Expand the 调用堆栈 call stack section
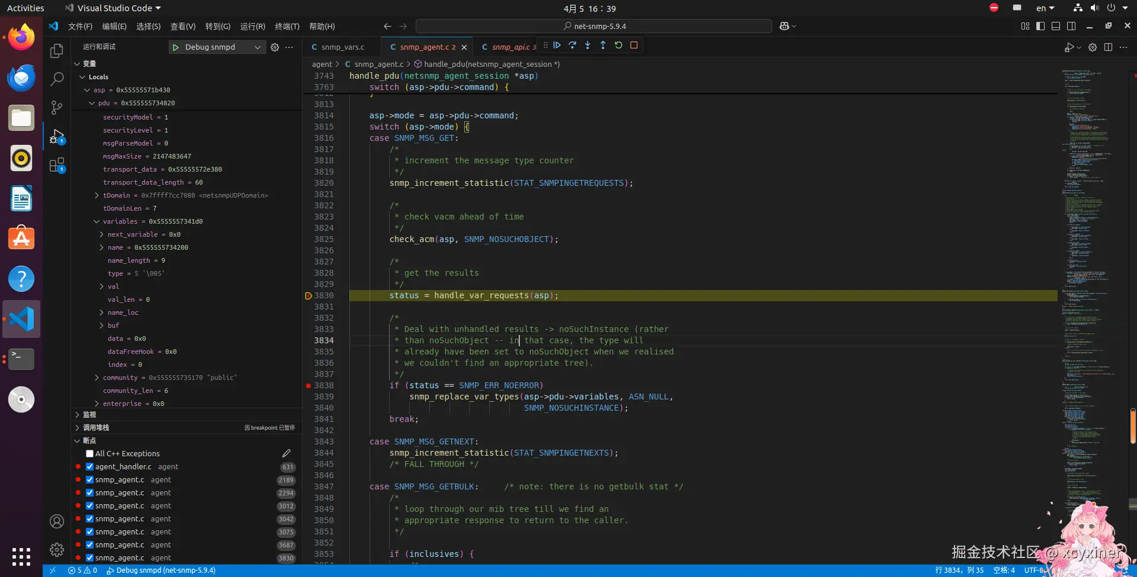The height and width of the screenshot is (577, 1137). 95,427
